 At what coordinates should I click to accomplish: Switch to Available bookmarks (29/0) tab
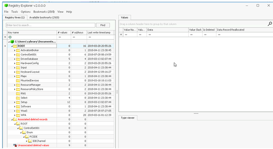44,17
